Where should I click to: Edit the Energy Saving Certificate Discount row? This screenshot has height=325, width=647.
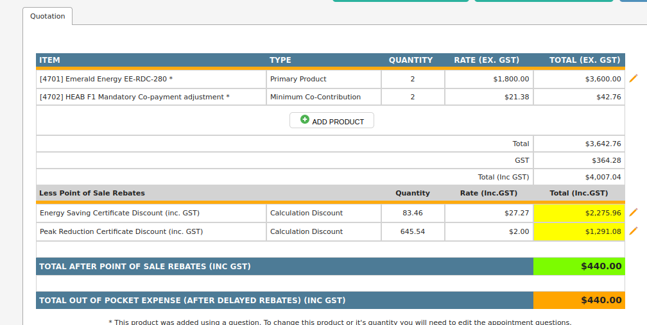(634, 212)
